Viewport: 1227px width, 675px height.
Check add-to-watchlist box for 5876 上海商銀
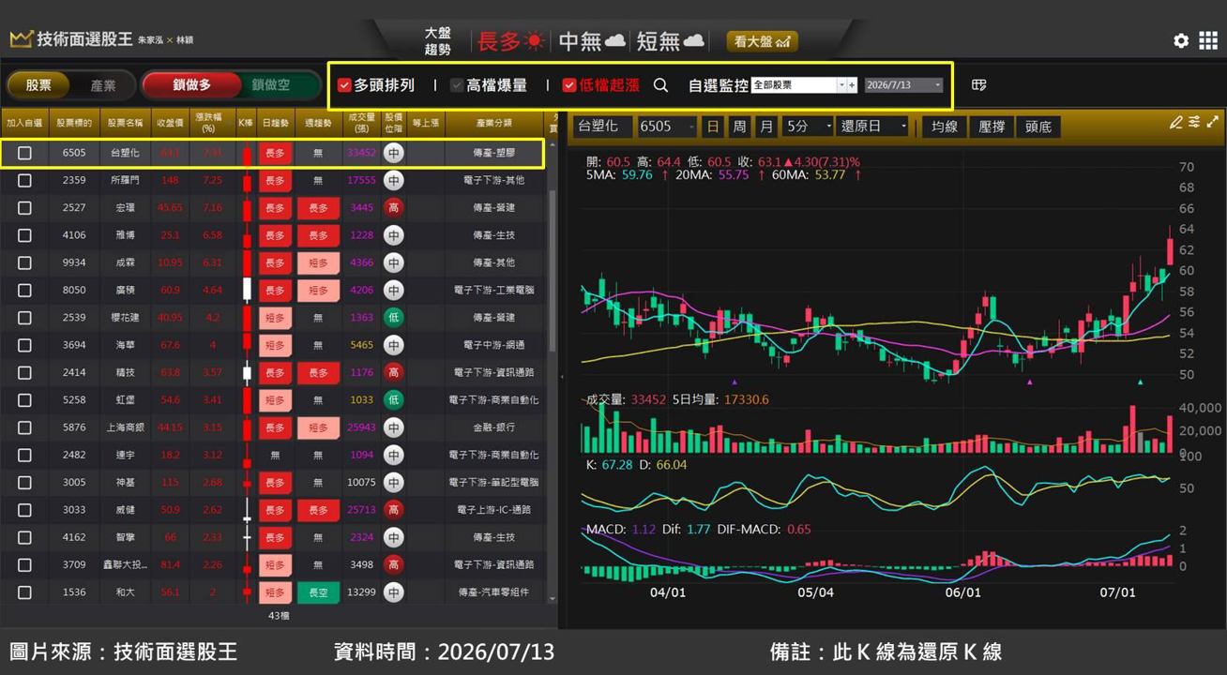coord(24,427)
